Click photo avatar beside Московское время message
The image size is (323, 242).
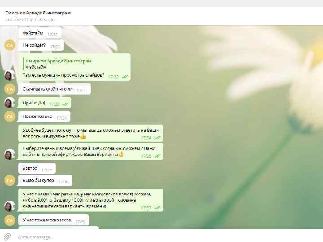[x=10, y=206]
